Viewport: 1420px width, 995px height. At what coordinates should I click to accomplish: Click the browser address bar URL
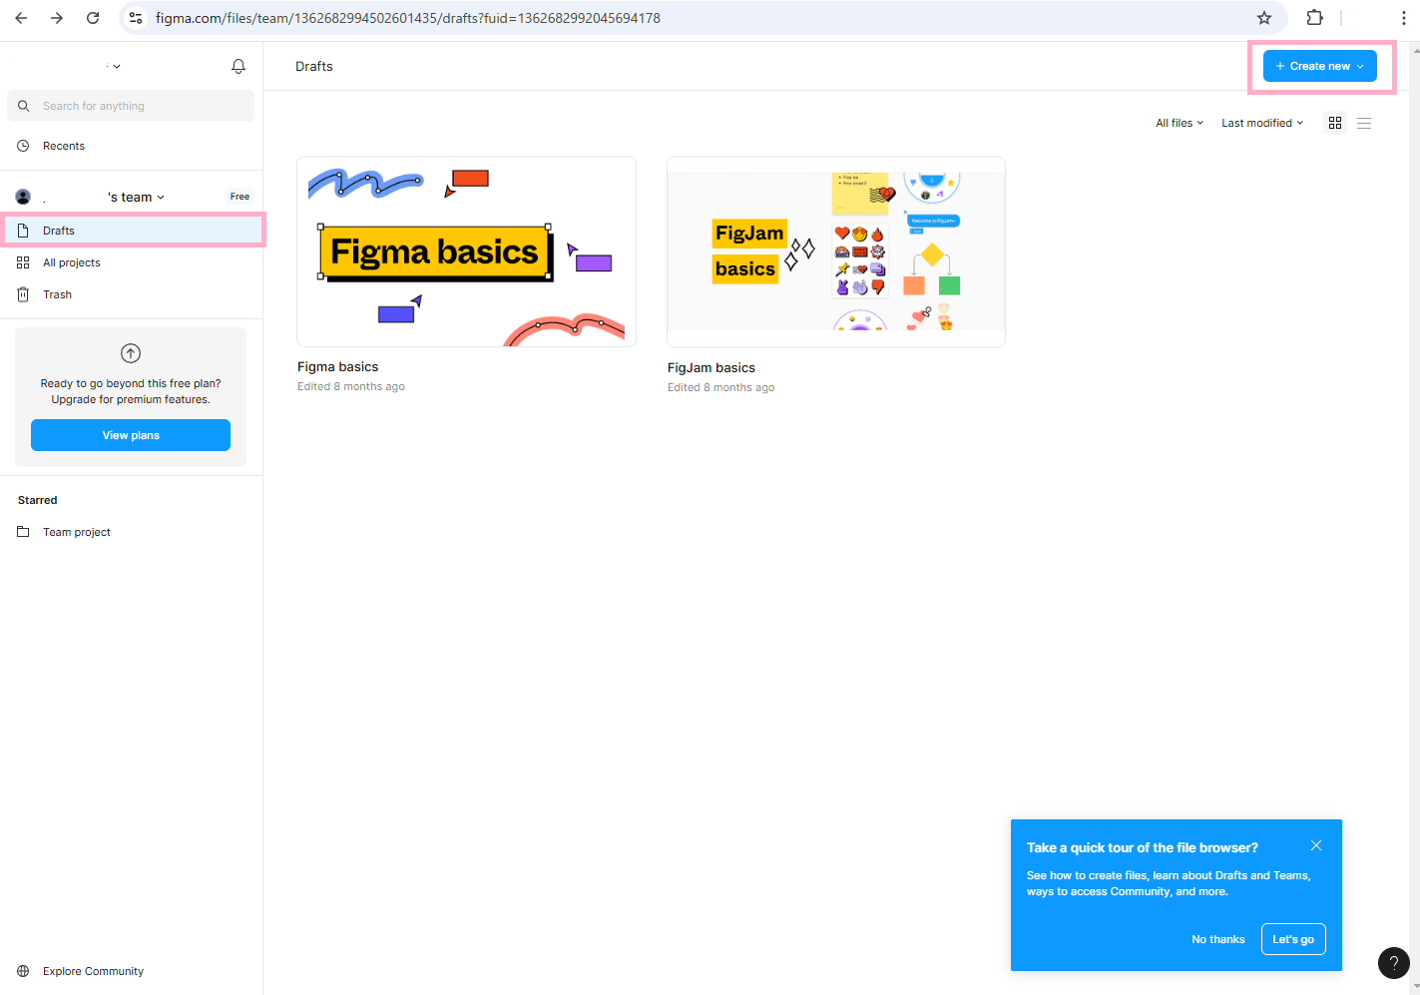[x=408, y=18]
